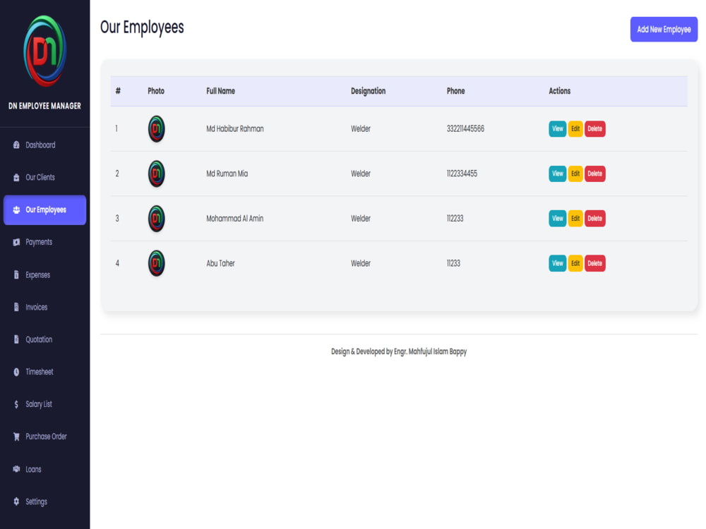706x529 pixels.
Task: Click the Payments money icon
Action: (x=16, y=242)
